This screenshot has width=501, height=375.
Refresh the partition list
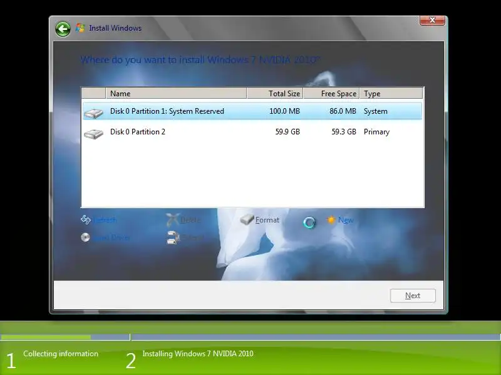point(105,220)
